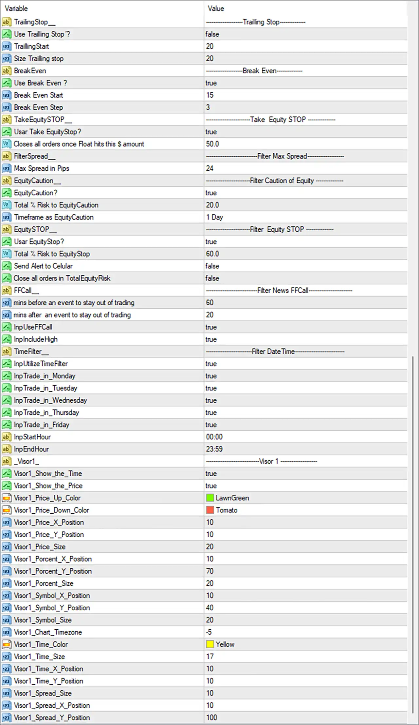
Task: Select the Visor1_Spread_Y_Position row label
Action: coord(52,717)
